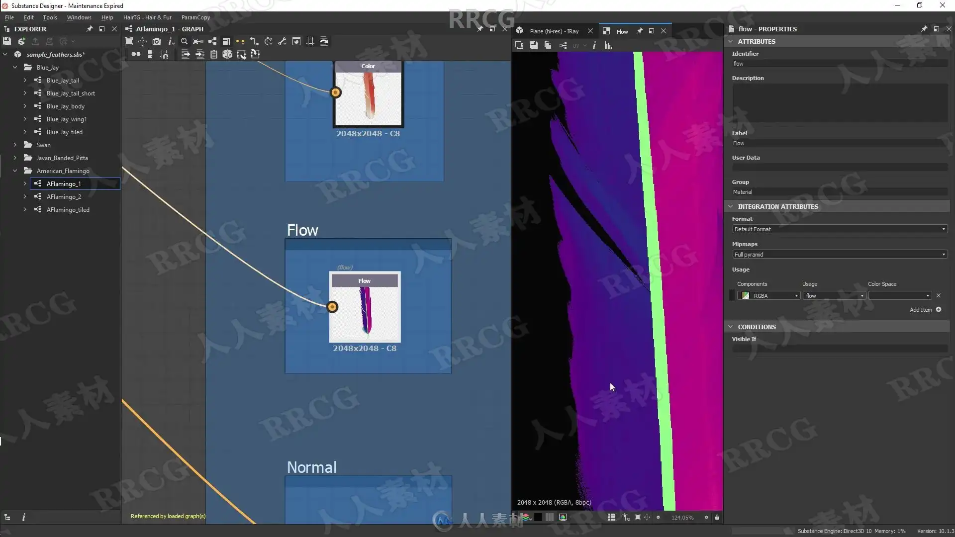The width and height of the screenshot is (955, 537).
Task: Click the Label field containing Flow
Action: pyautogui.click(x=839, y=143)
